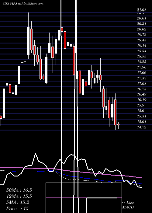Select the 5MA : 15.2 reading
The height and width of the screenshot is (213, 152).
18,202
